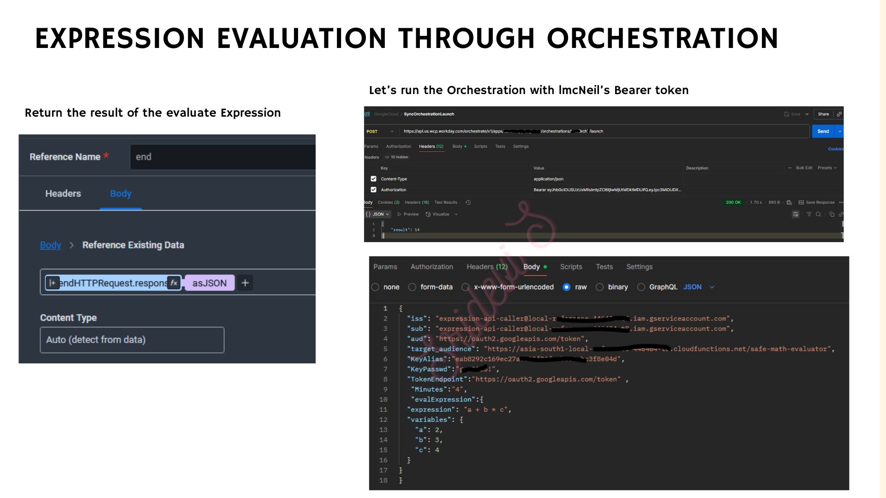The width and height of the screenshot is (886, 498).
Task: Click the Save request icon
Action: 787,114
